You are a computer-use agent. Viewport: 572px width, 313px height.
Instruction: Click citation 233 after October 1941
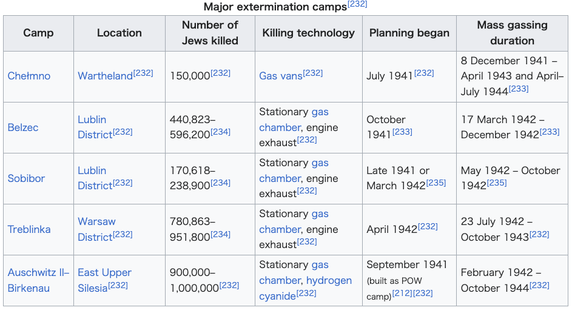[402, 132]
